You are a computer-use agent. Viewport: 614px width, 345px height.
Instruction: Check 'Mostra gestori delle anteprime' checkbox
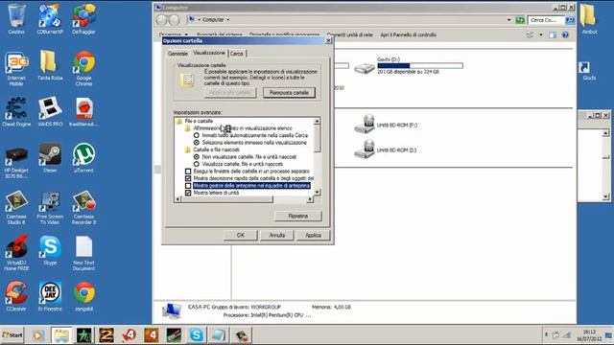click(188, 185)
